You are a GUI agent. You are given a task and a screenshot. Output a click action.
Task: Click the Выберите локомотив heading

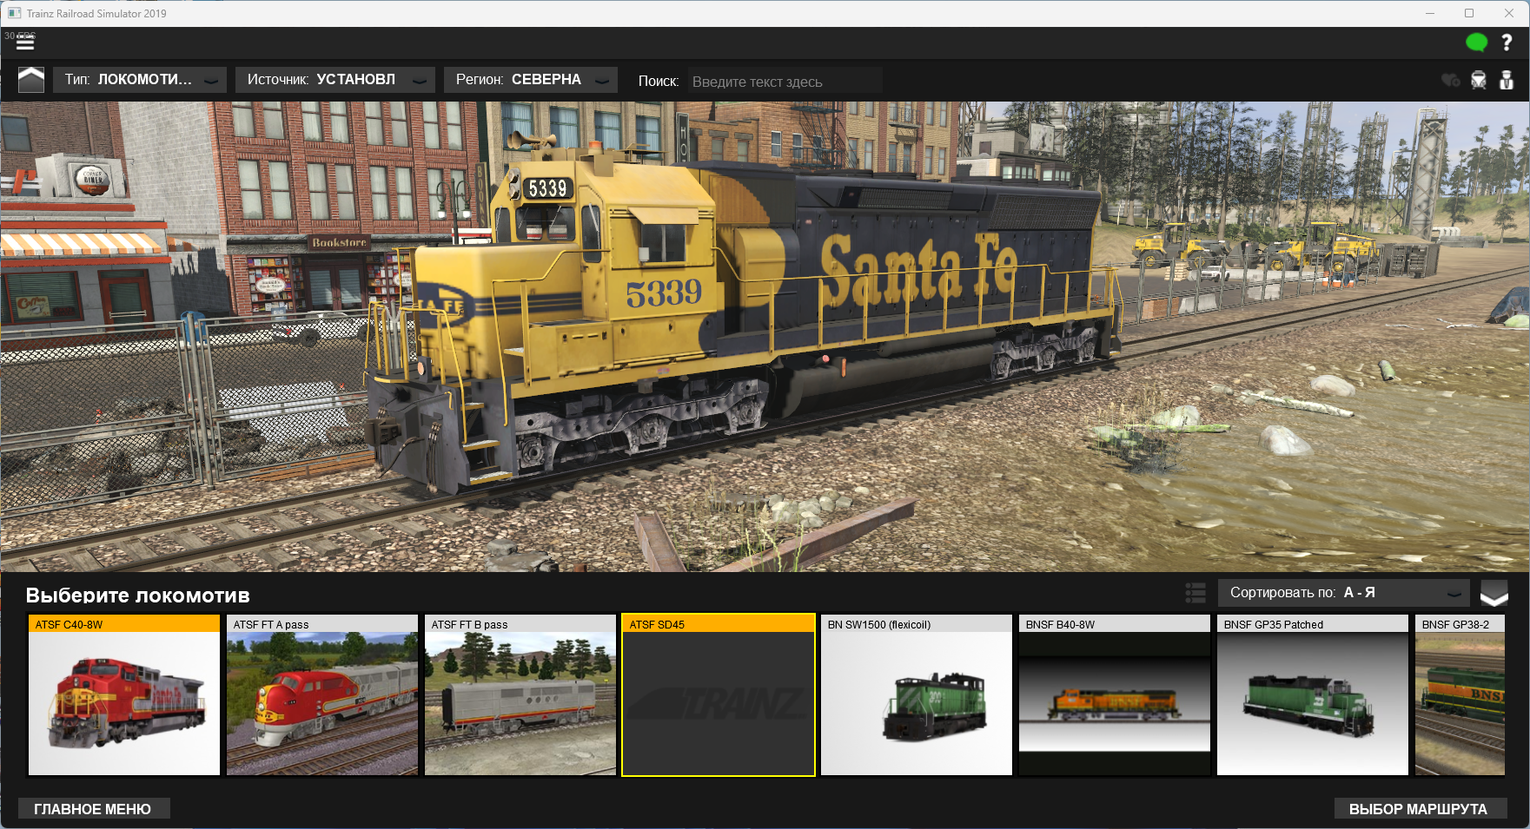point(138,595)
